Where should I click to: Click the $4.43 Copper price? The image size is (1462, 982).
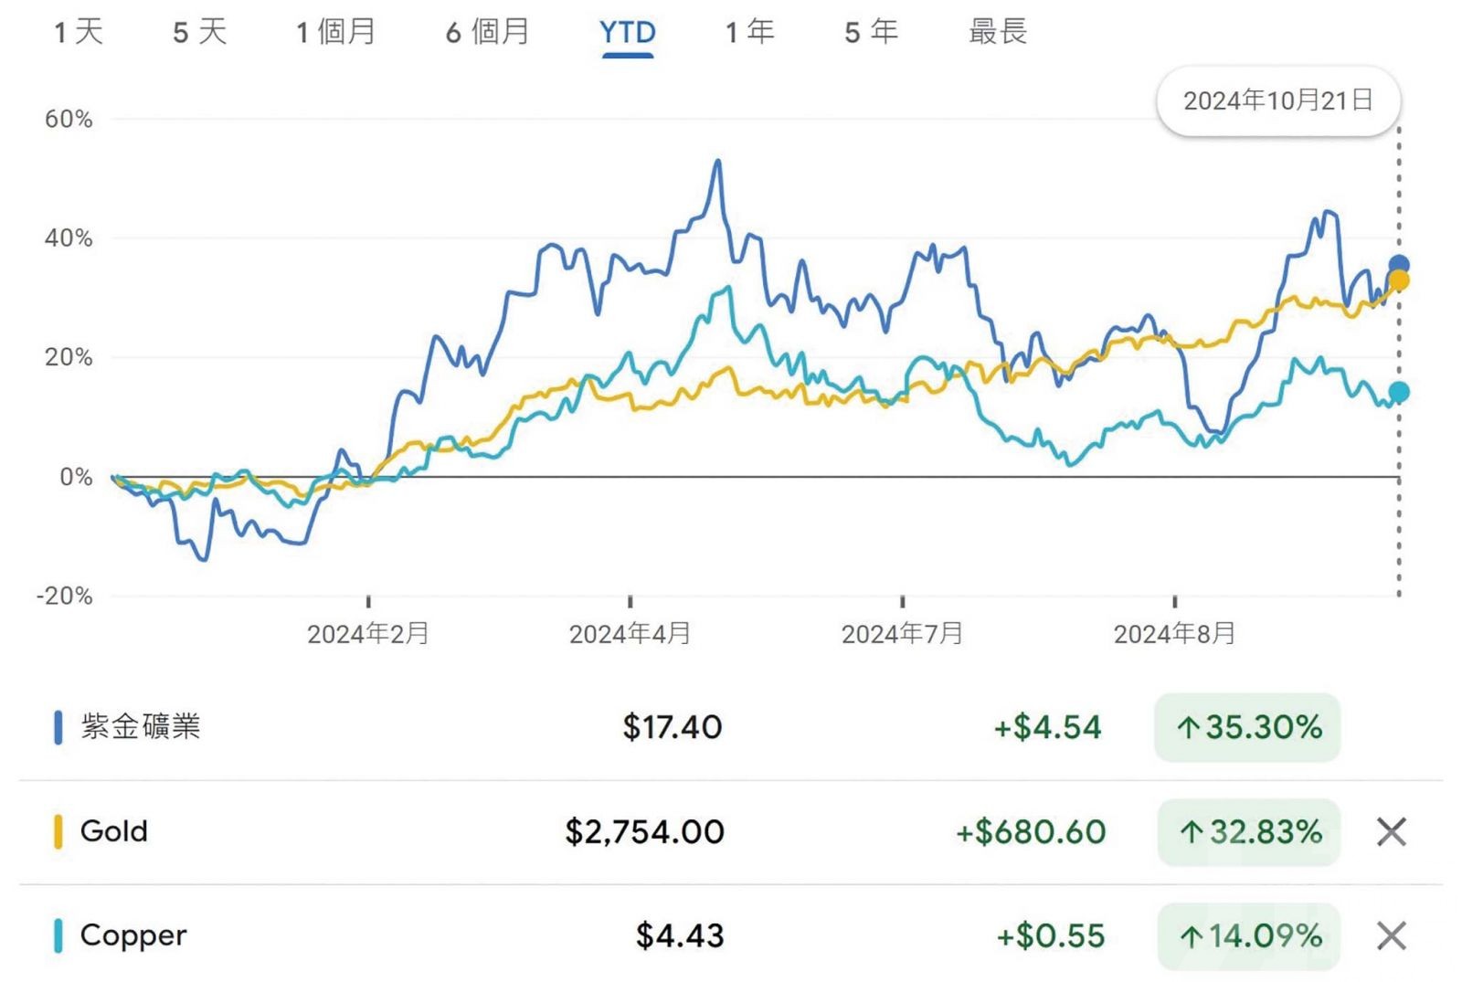pyautogui.click(x=680, y=935)
